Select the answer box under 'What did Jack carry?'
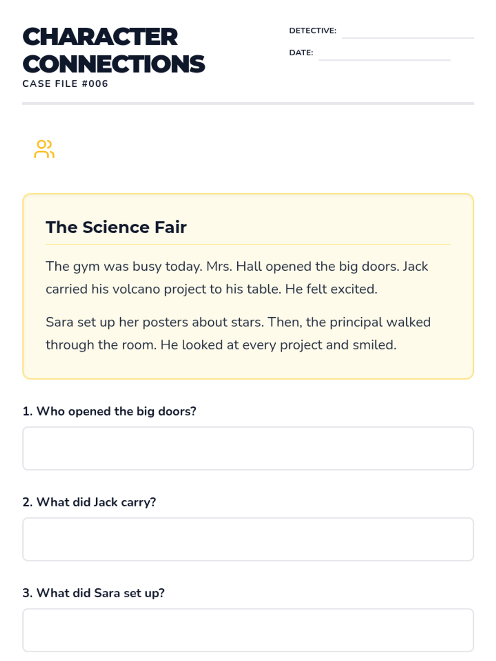This screenshot has height=661, width=496. [x=248, y=539]
